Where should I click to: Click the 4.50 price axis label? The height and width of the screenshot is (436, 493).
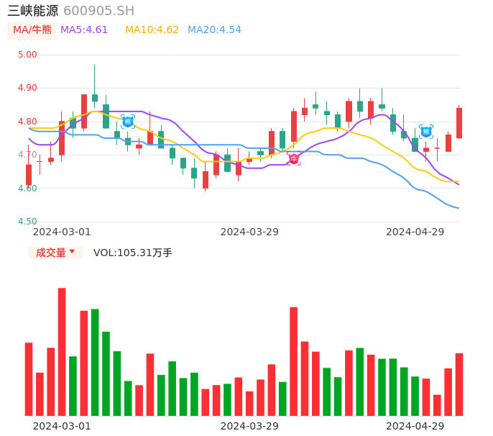(x=27, y=222)
